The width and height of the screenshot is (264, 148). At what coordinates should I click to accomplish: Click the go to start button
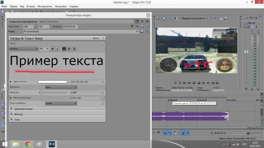point(203,83)
